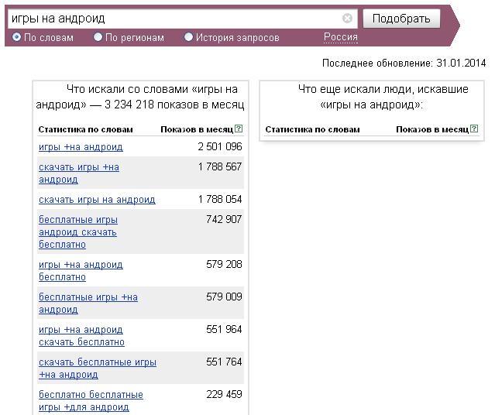Screen dimensions: 495x415
Task: Click the value '551 964'
Action: pyautogui.click(x=224, y=329)
